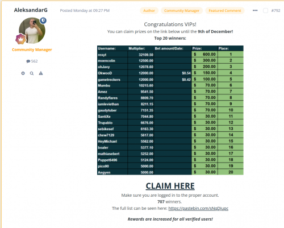Click the 562 post count
Viewport: 284px width, 228px height.
(x=34, y=61)
